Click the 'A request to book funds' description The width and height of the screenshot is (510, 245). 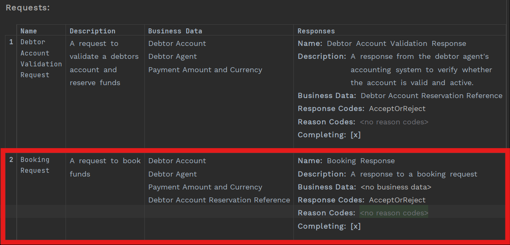coord(105,167)
